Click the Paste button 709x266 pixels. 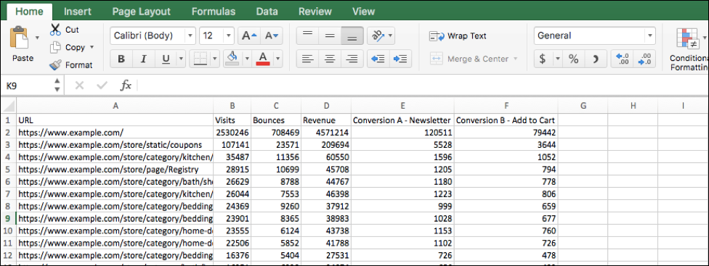(23, 43)
